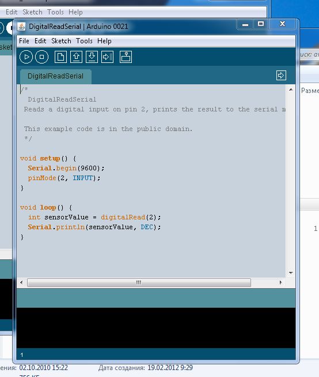Image resolution: width=319 pixels, height=377 pixels.
Task: Open Edit menu in background Arduino window
Action: (x=12, y=12)
